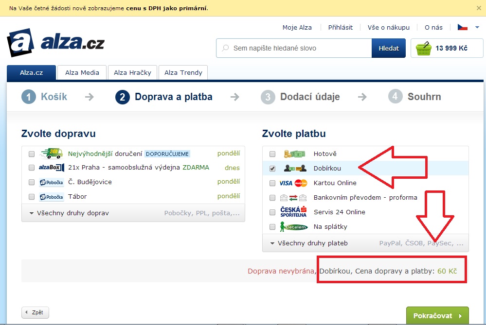Click the search input field

pos(294,48)
